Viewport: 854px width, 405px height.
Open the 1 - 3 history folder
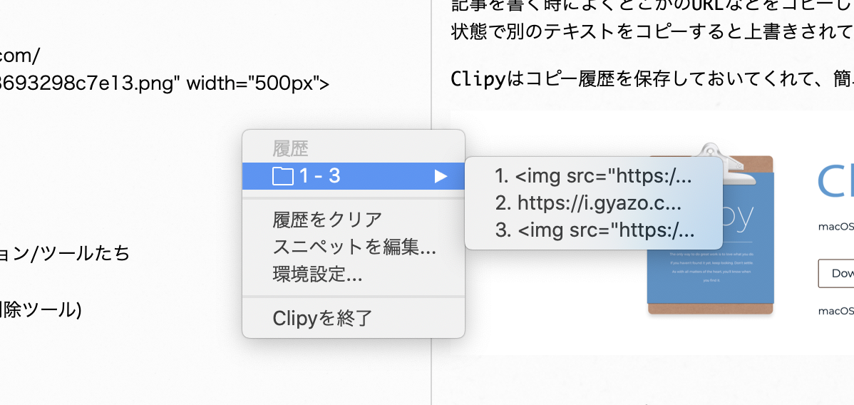coord(354,176)
